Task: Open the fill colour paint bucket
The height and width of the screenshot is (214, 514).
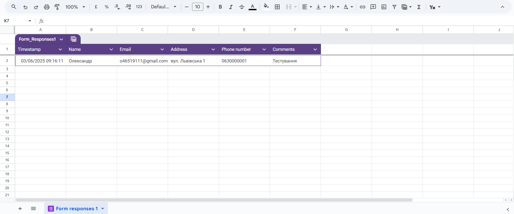Action: pyautogui.click(x=266, y=6)
